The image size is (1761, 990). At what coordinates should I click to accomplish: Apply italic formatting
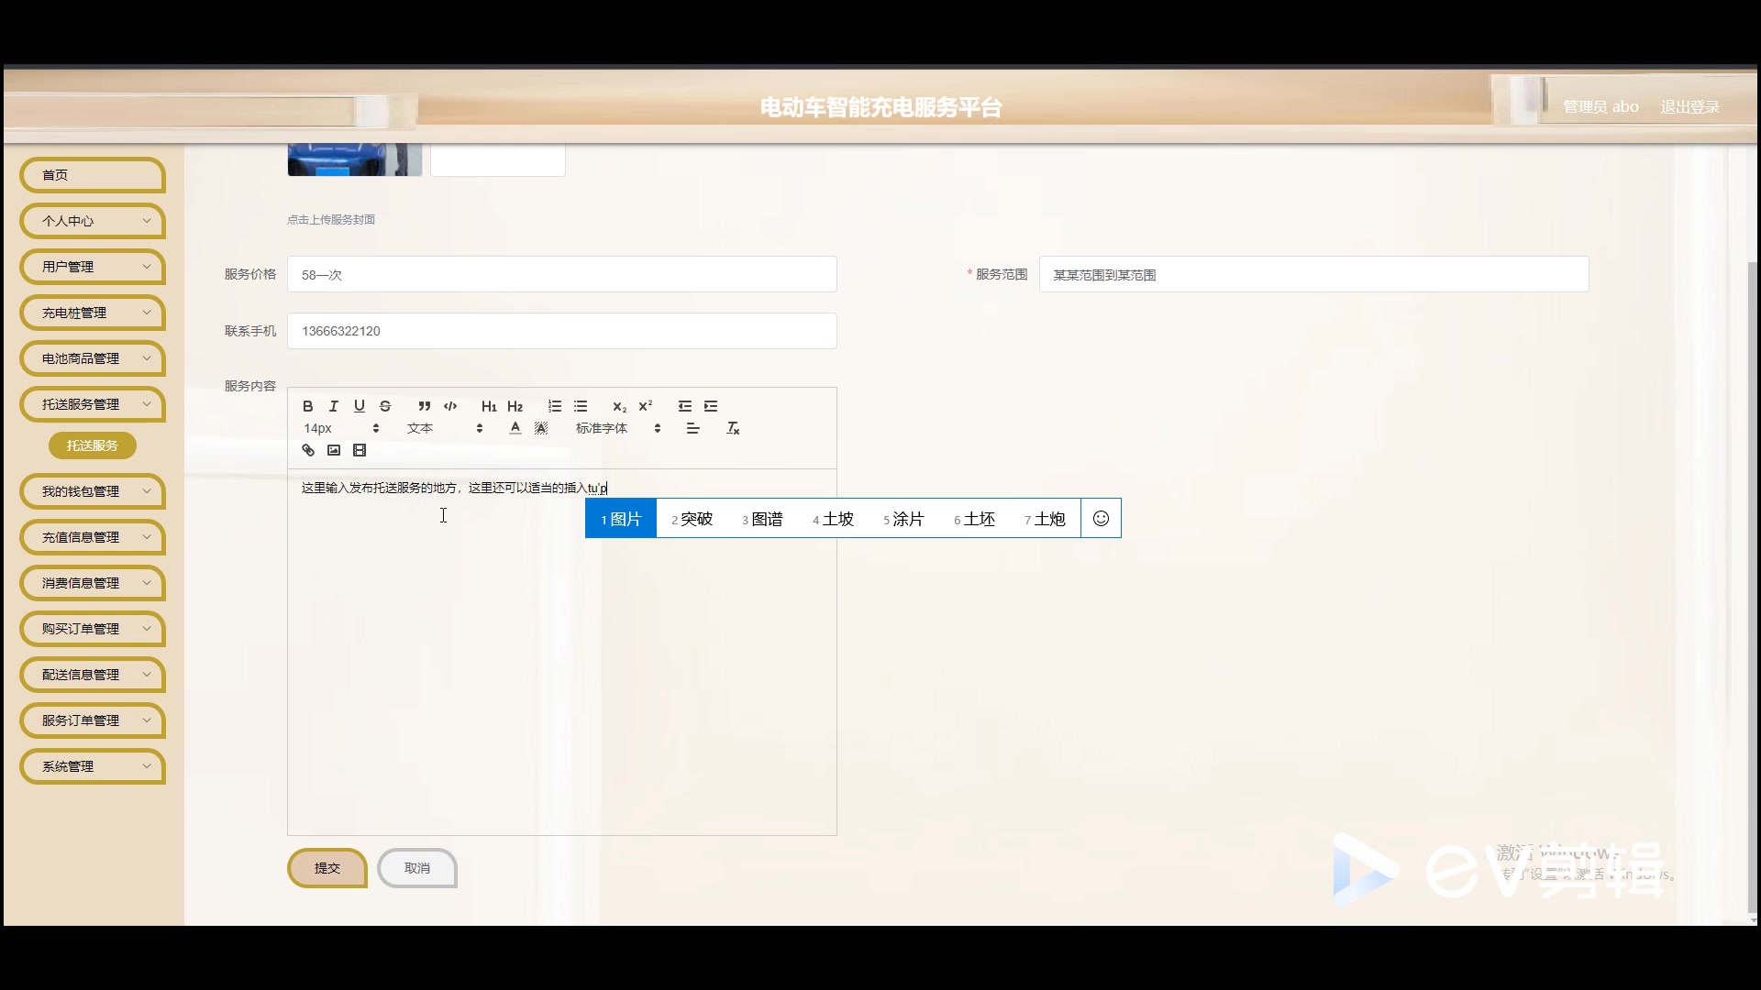coord(334,406)
